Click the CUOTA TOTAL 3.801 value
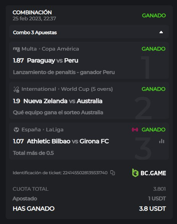Screen dimensions: 177x224 tap(159, 189)
